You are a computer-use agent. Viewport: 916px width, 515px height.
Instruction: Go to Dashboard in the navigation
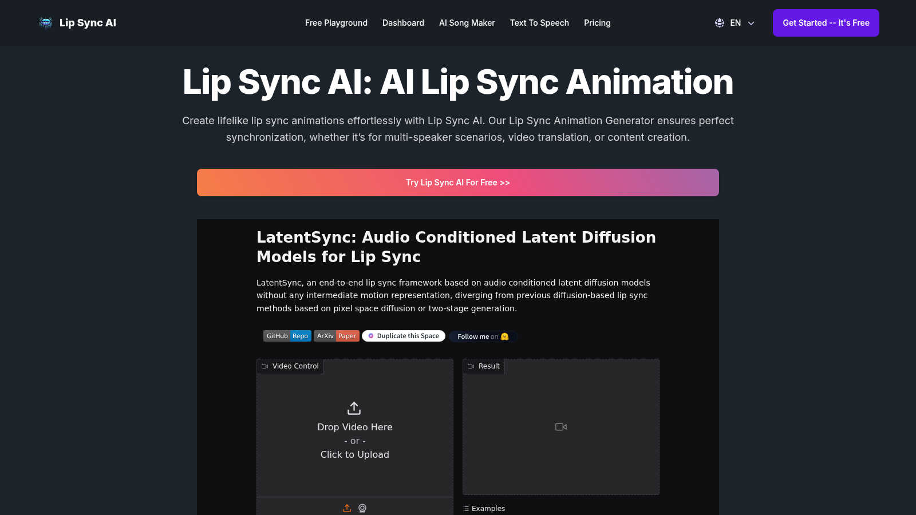pyautogui.click(x=403, y=23)
